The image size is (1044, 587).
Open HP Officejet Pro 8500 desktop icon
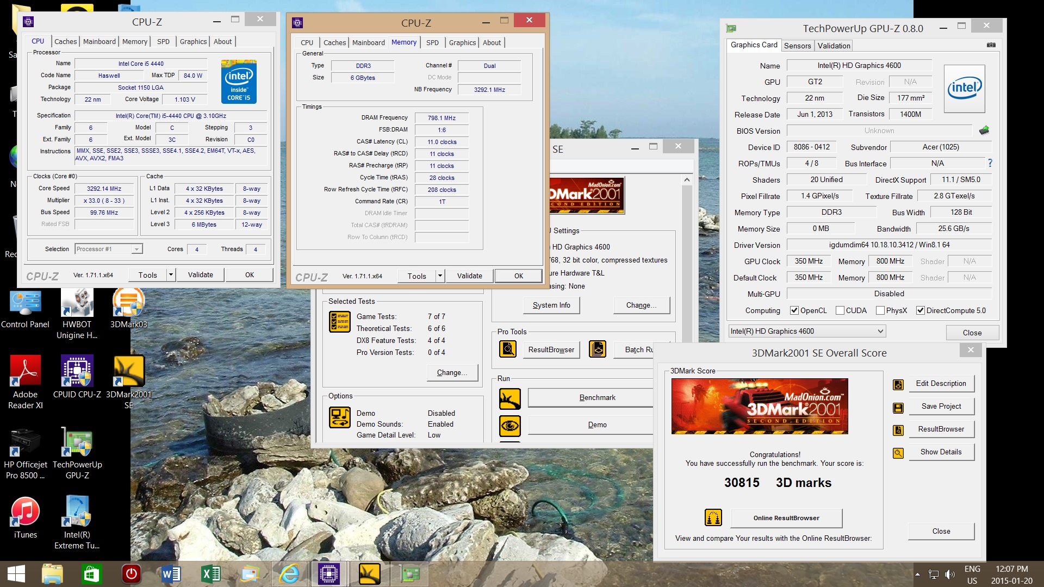(25, 454)
